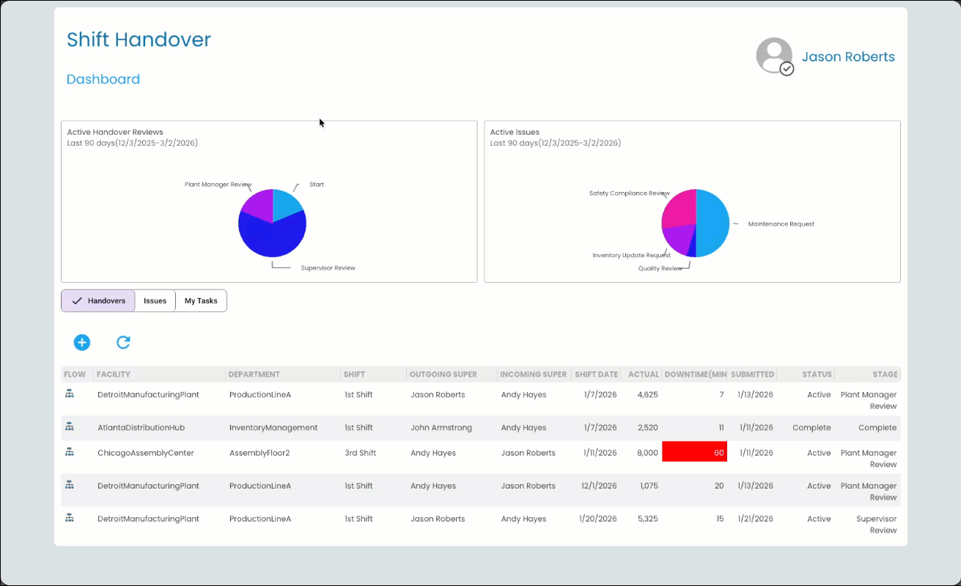Click the Complete status cell

tap(811, 428)
